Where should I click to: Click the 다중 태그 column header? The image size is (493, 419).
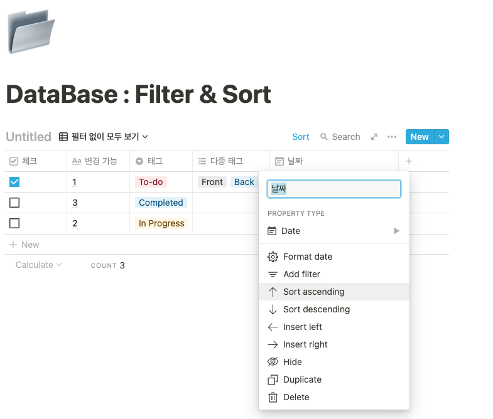[x=231, y=161]
